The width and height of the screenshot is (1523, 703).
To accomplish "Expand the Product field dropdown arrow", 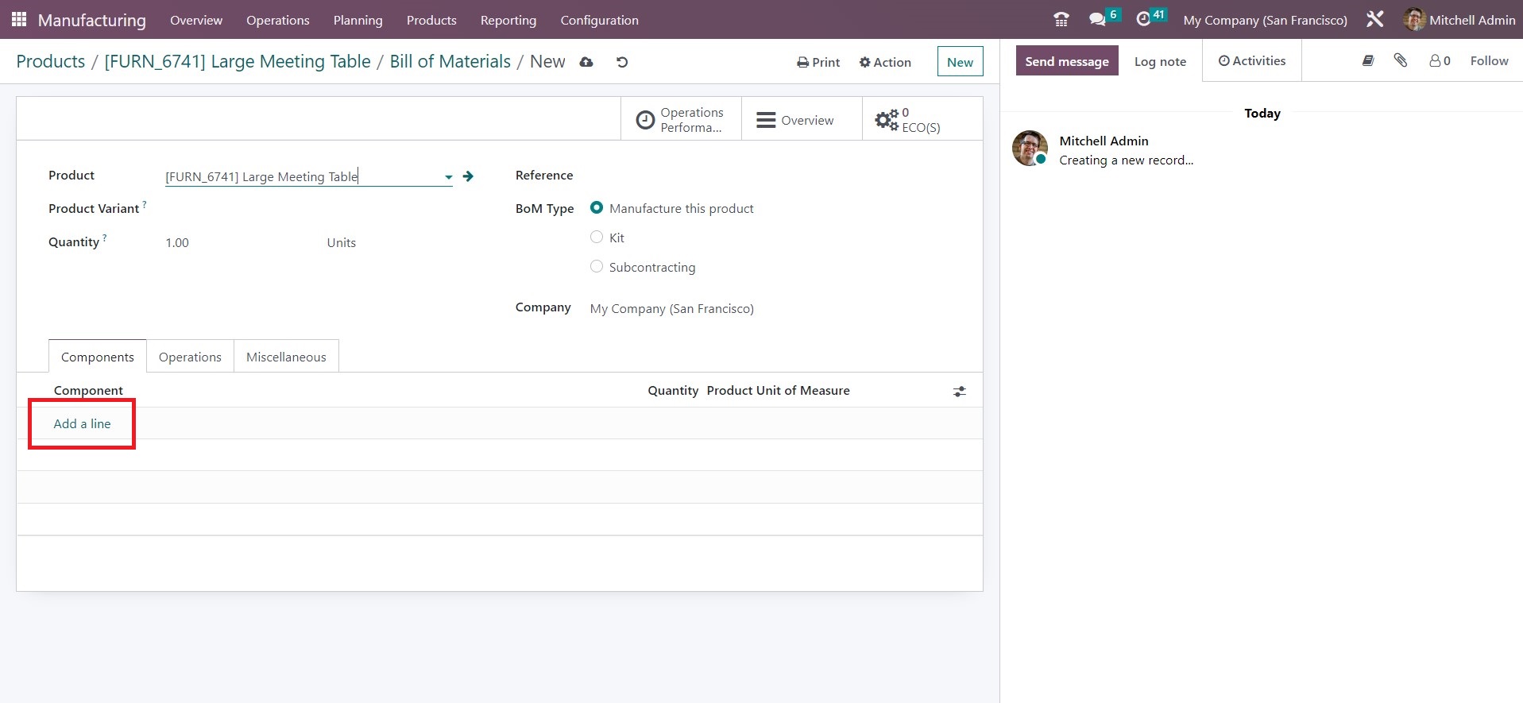I will point(448,177).
